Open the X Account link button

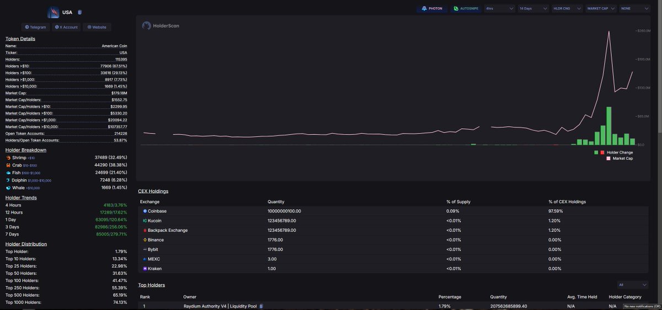click(x=67, y=27)
